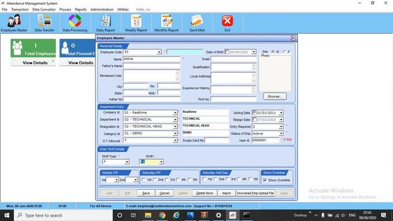Close the Employee Master dialog

[293, 38]
